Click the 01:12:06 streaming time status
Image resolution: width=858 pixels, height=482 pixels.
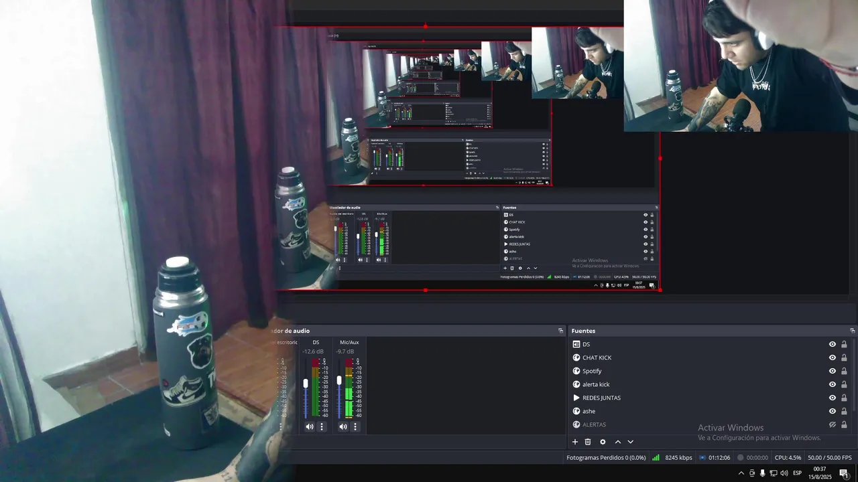click(x=714, y=458)
